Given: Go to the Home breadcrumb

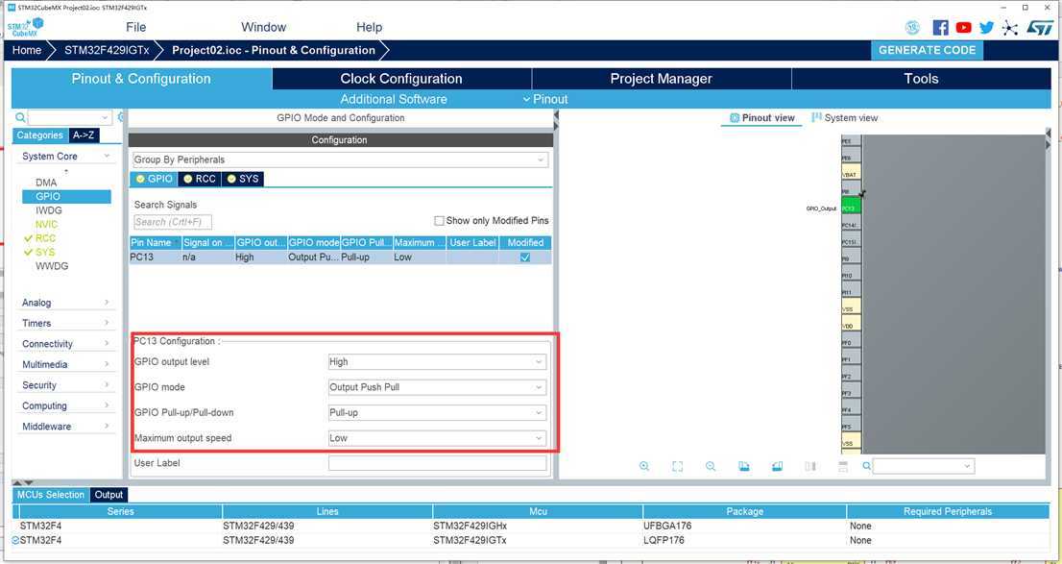Looking at the screenshot, I should (x=27, y=50).
